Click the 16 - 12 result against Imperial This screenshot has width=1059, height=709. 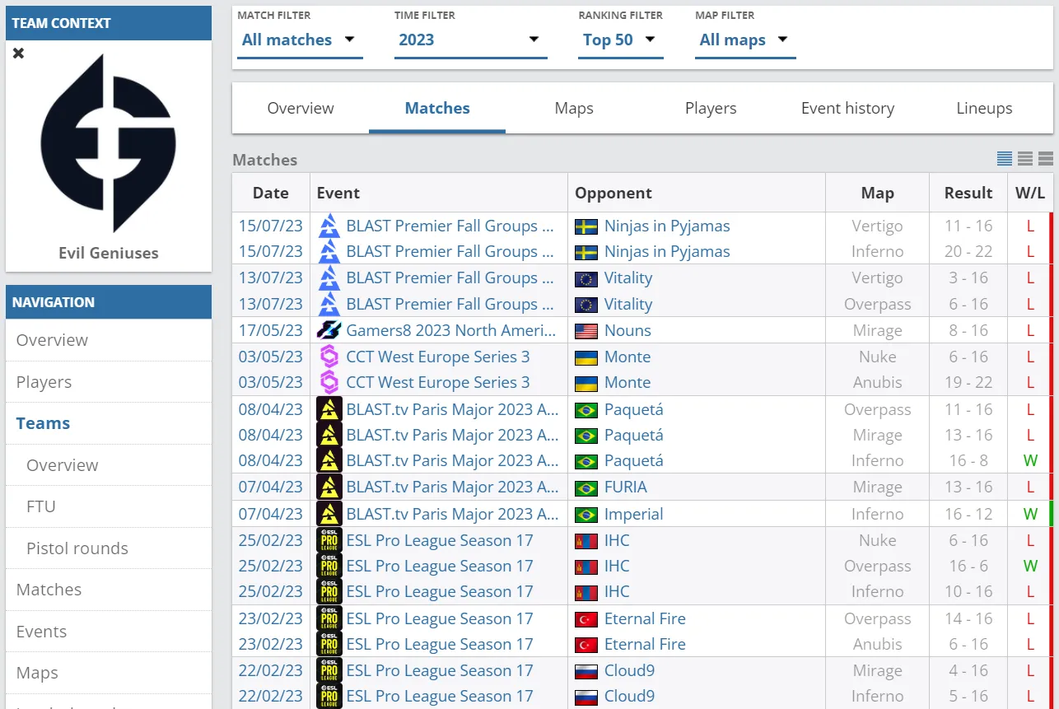click(x=968, y=515)
